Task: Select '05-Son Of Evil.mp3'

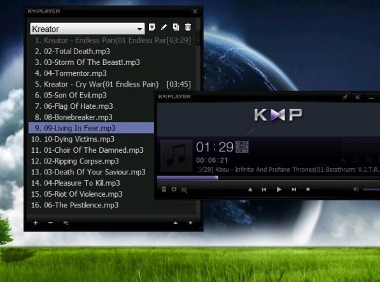Action: pyautogui.click(x=92, y=95)
